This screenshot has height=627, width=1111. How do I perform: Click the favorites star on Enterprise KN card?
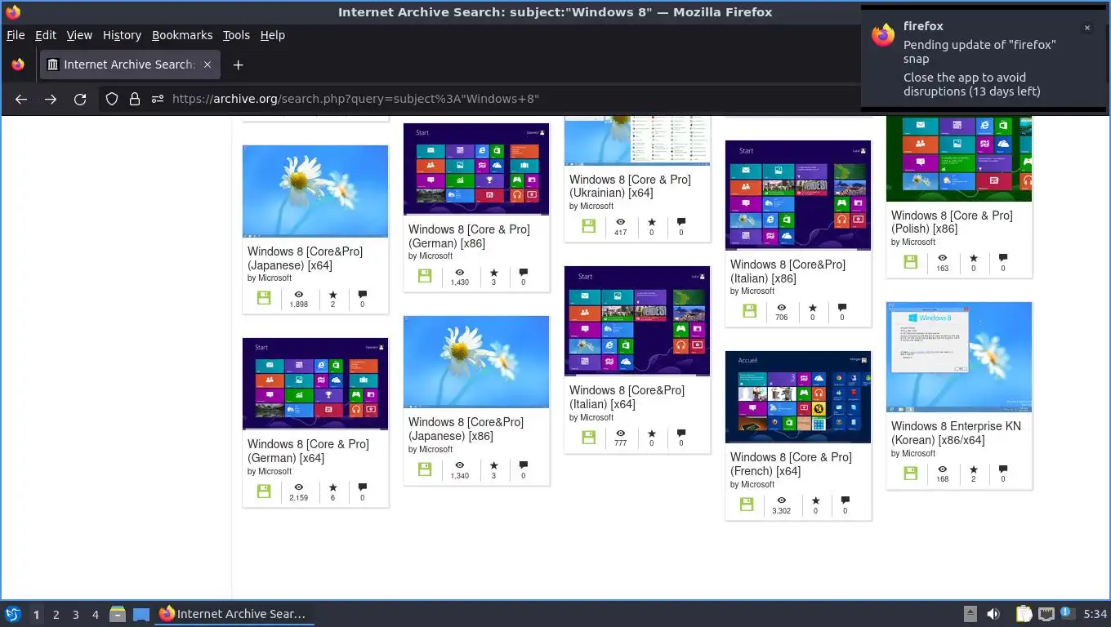[x=973, y=469]
